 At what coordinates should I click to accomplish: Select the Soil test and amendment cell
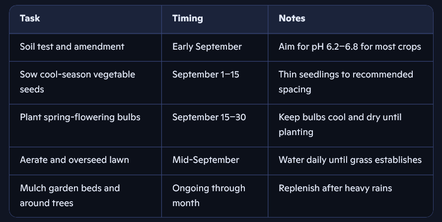pyautogui.click(x=85, y=47)
